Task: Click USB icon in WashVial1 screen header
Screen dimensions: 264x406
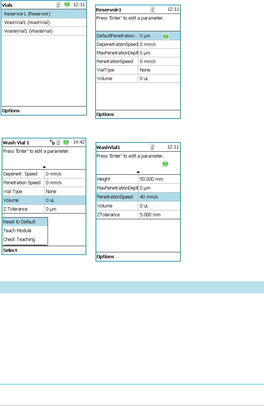Action: tap(153, 146)
